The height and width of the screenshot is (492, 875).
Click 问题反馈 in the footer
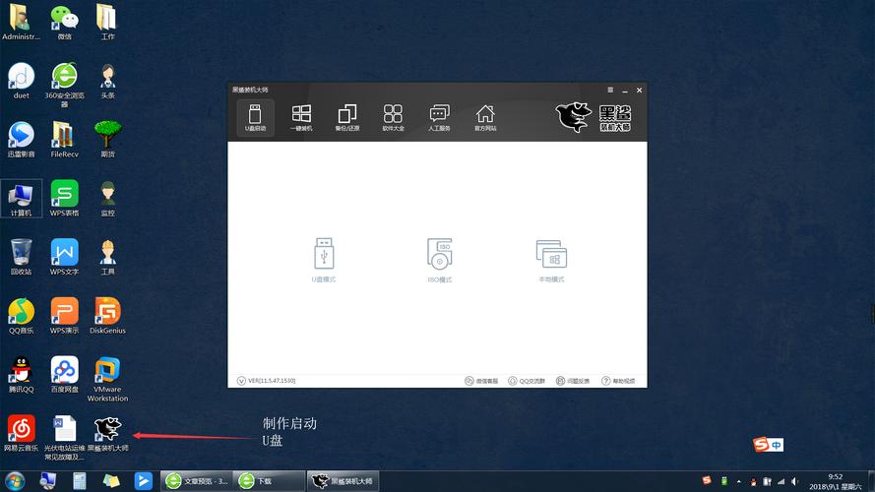(573, 381)
